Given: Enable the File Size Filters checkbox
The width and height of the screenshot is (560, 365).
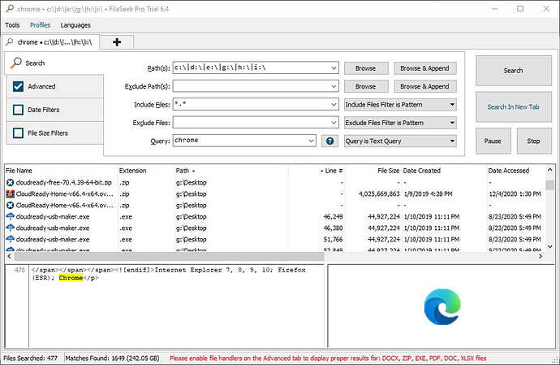Looking at the screenshot, I should [x=18, y=133].
